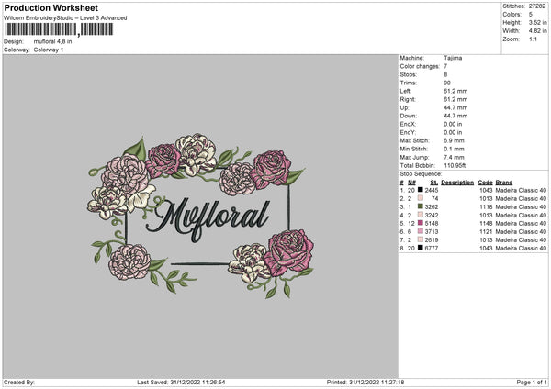Select the 'St.' column header

point(434,183)
